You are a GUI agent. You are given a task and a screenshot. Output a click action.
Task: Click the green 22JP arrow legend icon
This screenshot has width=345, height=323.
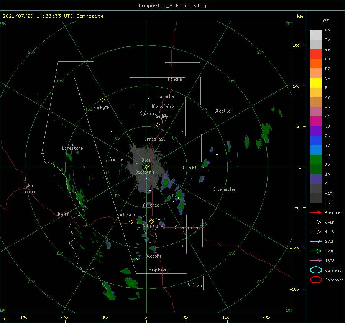pos(316,251)
